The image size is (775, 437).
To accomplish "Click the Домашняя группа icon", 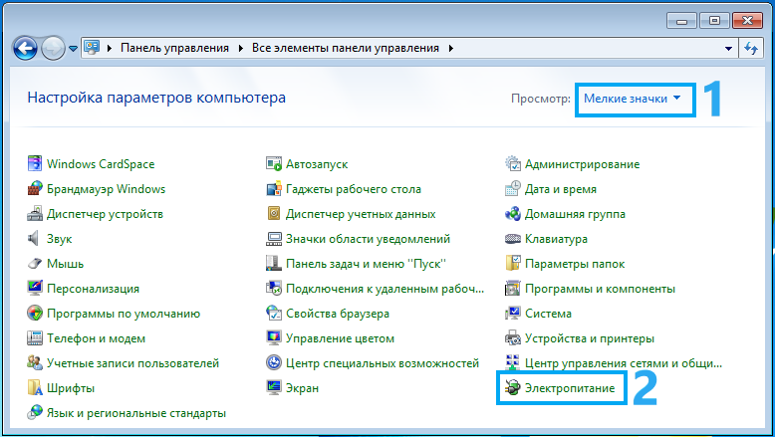I will click(513, 214).
